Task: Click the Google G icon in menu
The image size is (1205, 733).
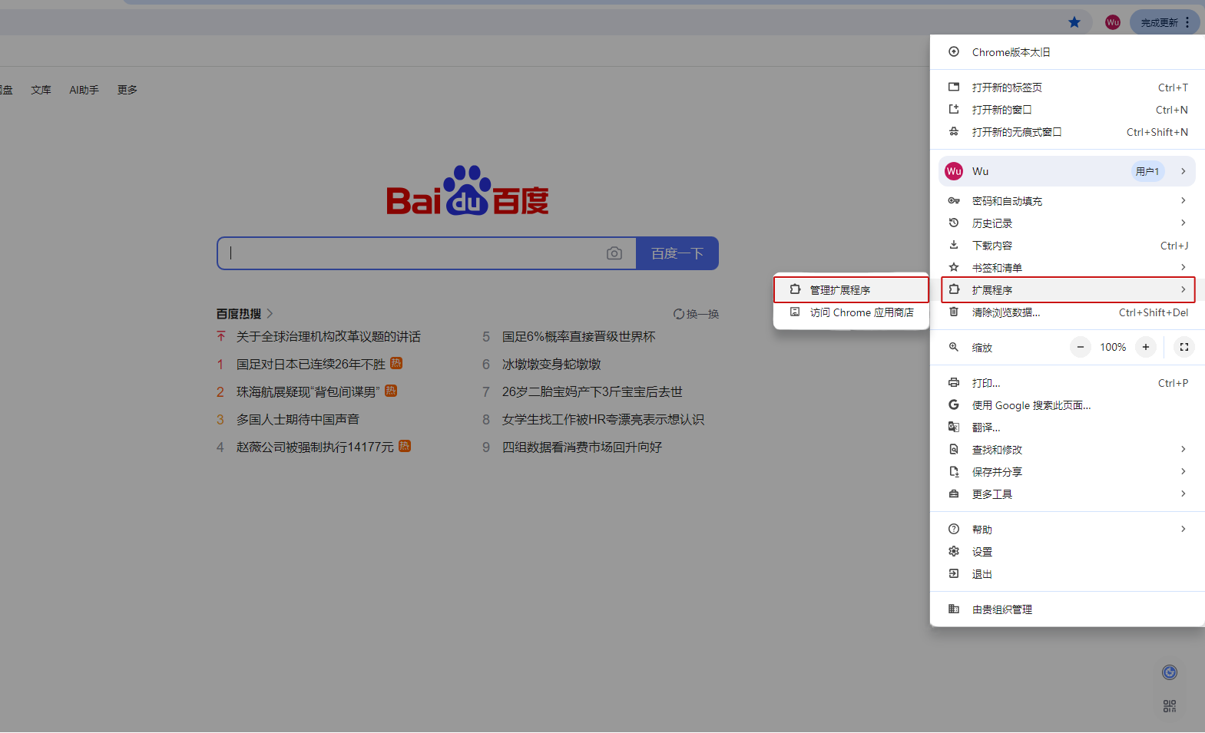Action: 954,404
